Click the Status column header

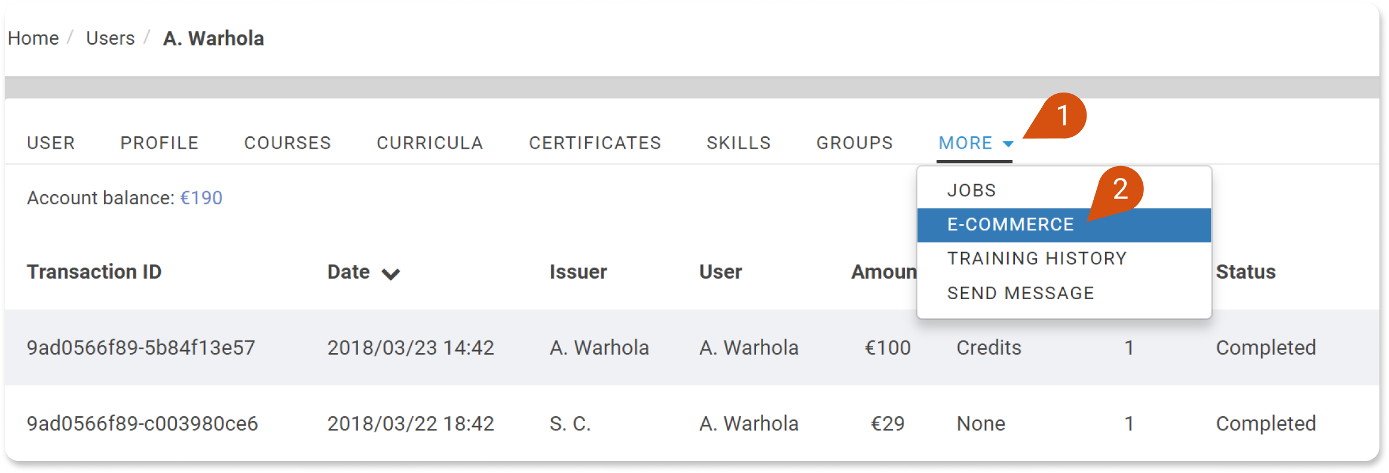coord(1246,272)
